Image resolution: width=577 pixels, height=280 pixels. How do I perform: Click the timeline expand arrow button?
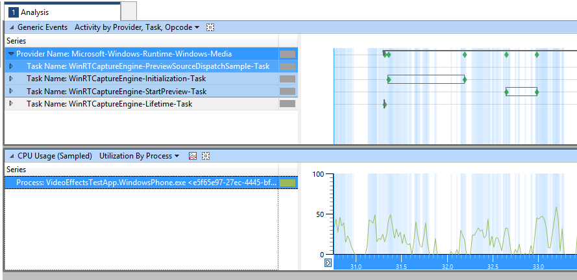328,262
